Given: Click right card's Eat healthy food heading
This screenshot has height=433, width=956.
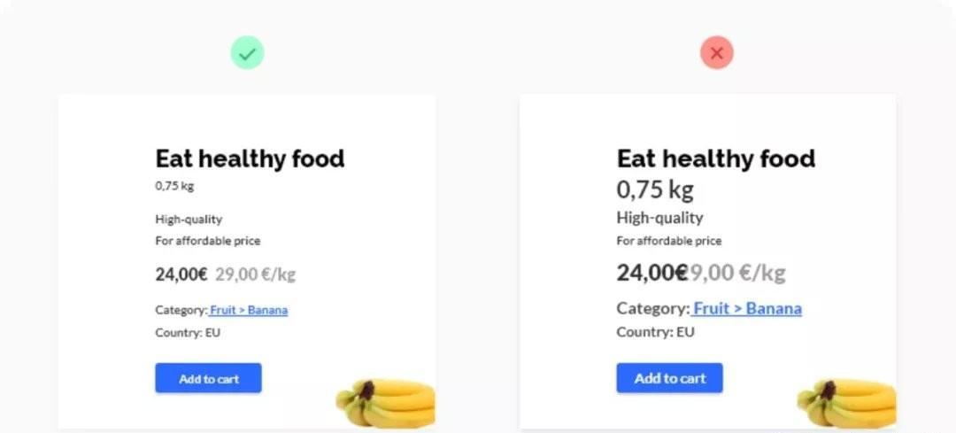Looking at the screenshot, I should coord(716,159).
